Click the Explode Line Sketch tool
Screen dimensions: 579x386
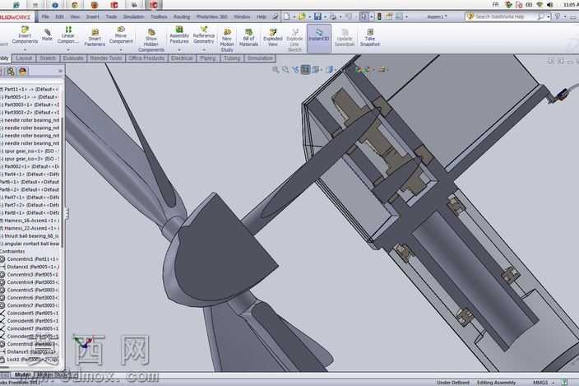(x=294, y=40)
